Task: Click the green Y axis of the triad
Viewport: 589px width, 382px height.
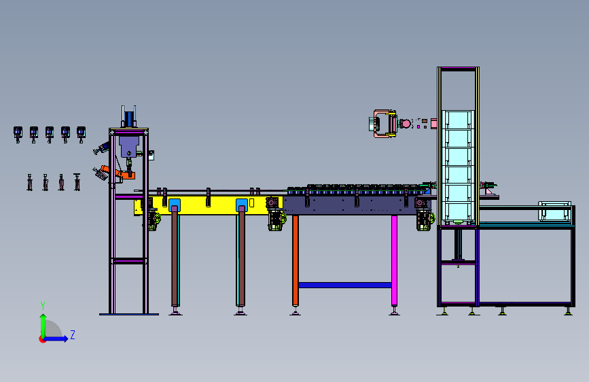Action: [x=43, y=325]
